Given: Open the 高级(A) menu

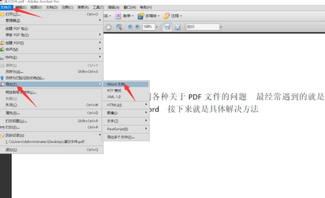Looking at the screenshot, I should tap(113, 8).
